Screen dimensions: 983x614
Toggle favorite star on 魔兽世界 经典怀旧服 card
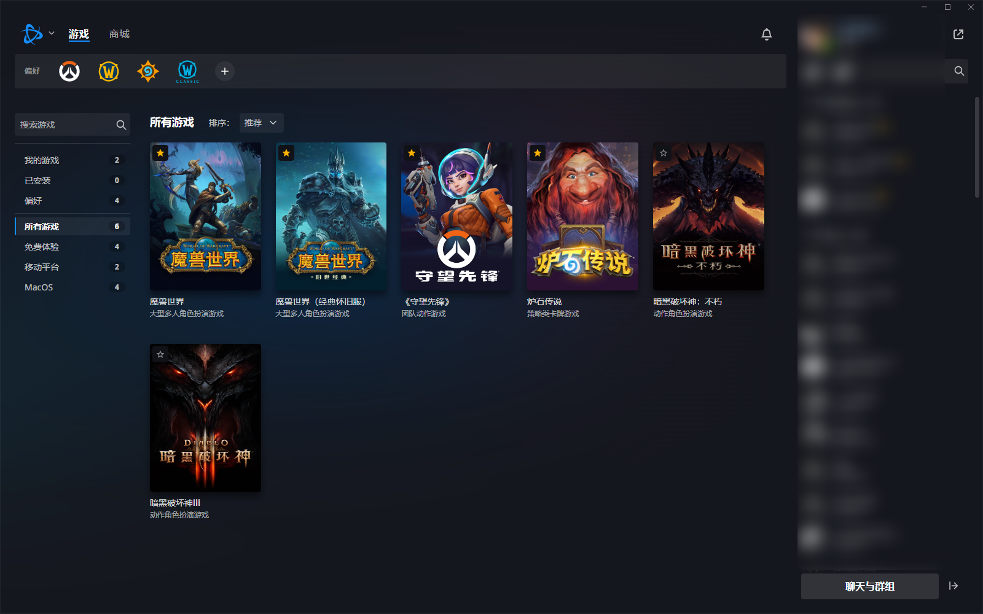(286, 153)
